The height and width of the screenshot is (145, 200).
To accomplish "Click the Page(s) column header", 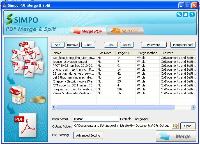I will (125, 53).
